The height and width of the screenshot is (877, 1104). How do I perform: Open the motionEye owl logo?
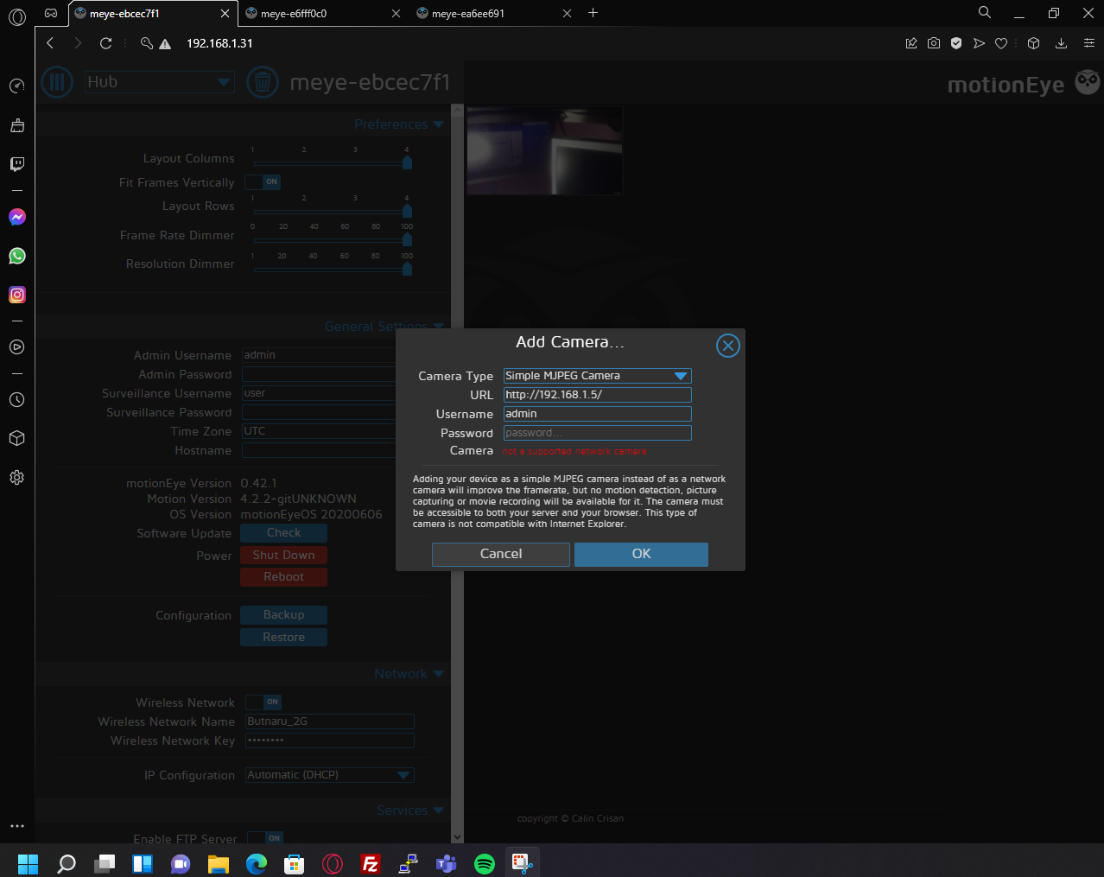[1086, 82]
